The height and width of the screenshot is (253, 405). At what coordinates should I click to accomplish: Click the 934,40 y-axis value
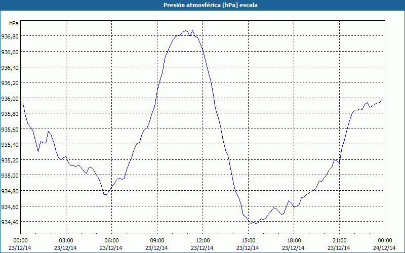[x=10, y=222]
